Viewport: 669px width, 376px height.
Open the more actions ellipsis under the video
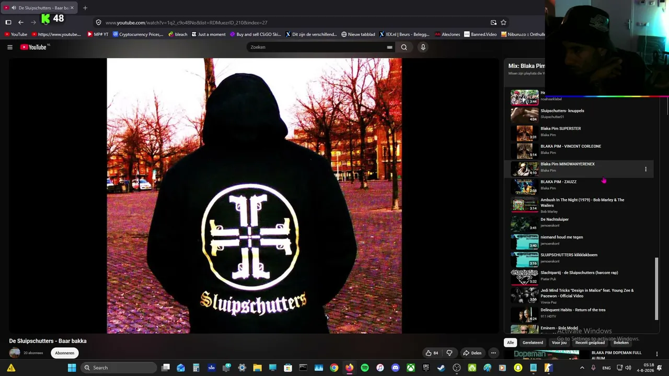(493, 353)
